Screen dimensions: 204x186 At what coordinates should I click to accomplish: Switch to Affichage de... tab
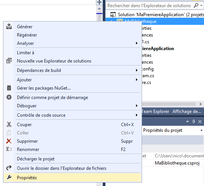[187, 111]
